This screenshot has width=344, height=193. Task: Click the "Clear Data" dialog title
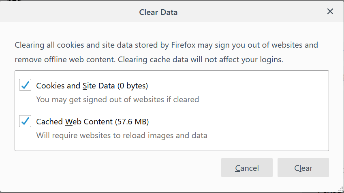[x=158, y=12]
